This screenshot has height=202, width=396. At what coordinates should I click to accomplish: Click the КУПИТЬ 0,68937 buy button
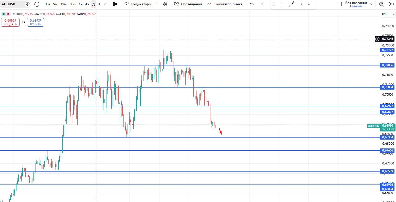click(35, 22)
